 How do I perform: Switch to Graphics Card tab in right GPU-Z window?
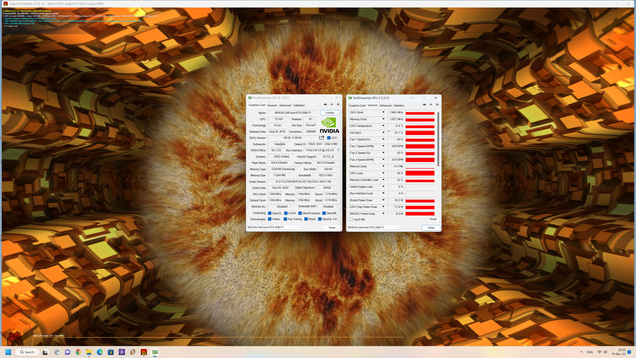tap(357, 105)
